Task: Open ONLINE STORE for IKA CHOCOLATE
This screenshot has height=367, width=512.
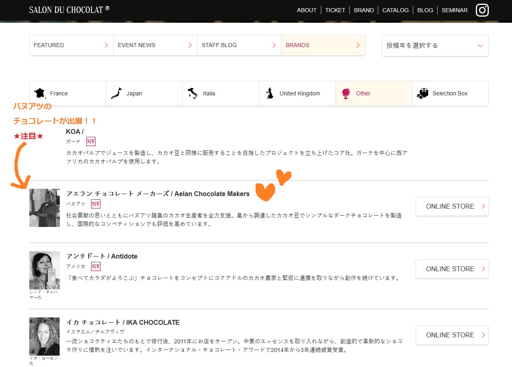Action: tap(452, 335)
